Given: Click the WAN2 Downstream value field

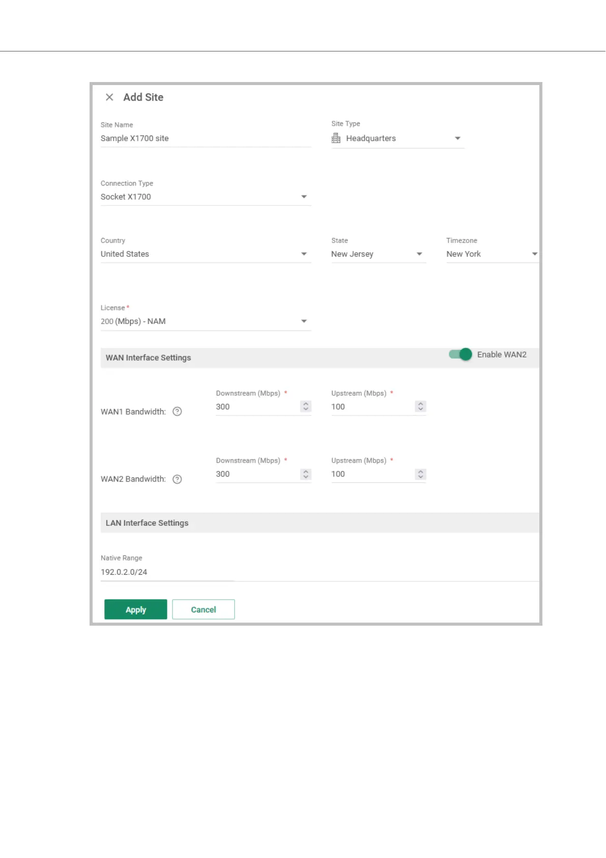Looking at the screenshot, I should [x=254, y=474].
